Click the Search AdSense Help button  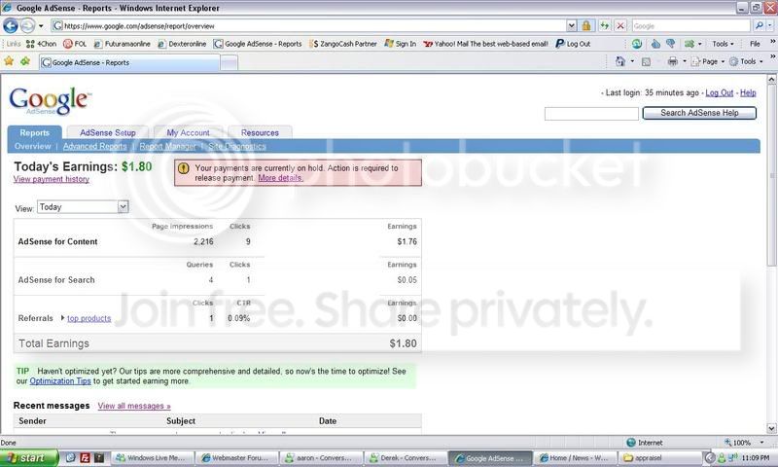699,113
